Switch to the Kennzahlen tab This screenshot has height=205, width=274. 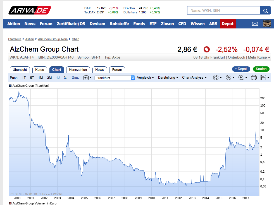click(x=78, y=70)
